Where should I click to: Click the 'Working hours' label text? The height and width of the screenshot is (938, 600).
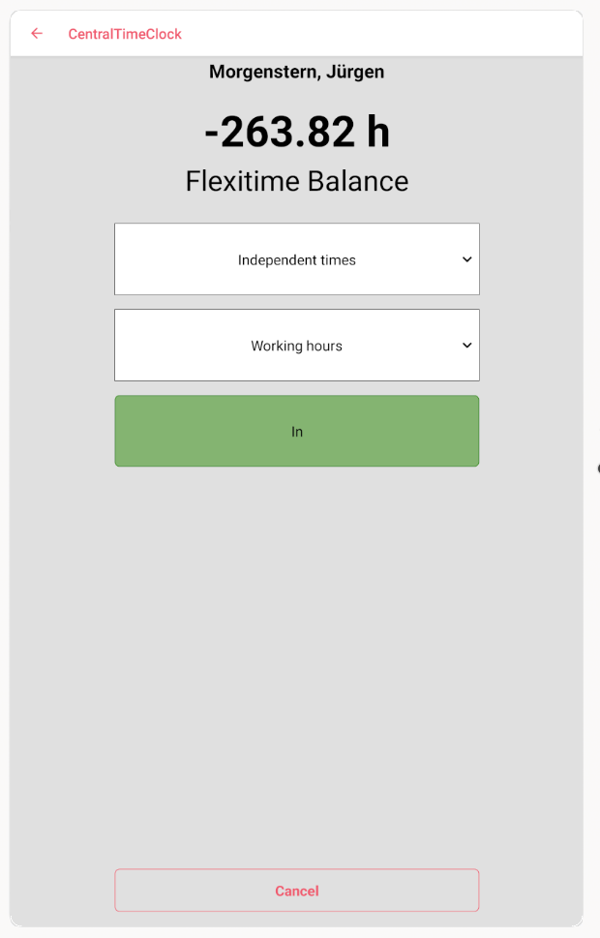click(296, 346)
